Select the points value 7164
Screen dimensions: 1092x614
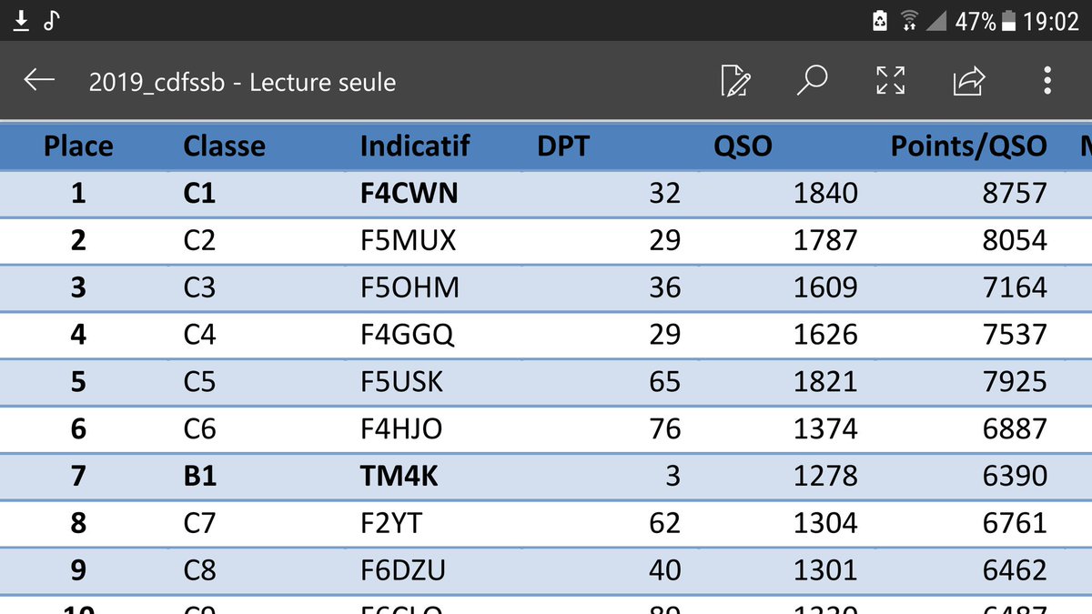[1015, 287]
